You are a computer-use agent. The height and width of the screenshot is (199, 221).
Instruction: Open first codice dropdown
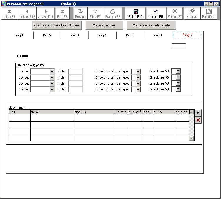point(52,72)
